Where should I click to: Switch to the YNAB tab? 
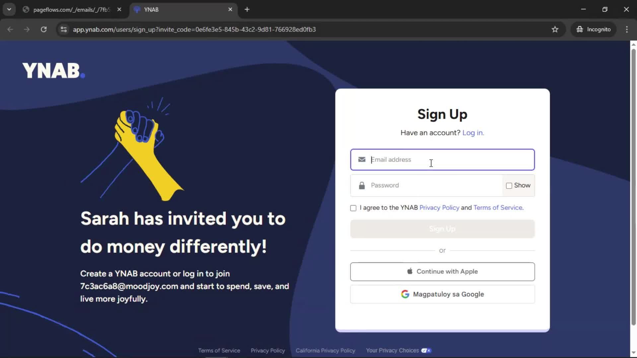[183, 10]
